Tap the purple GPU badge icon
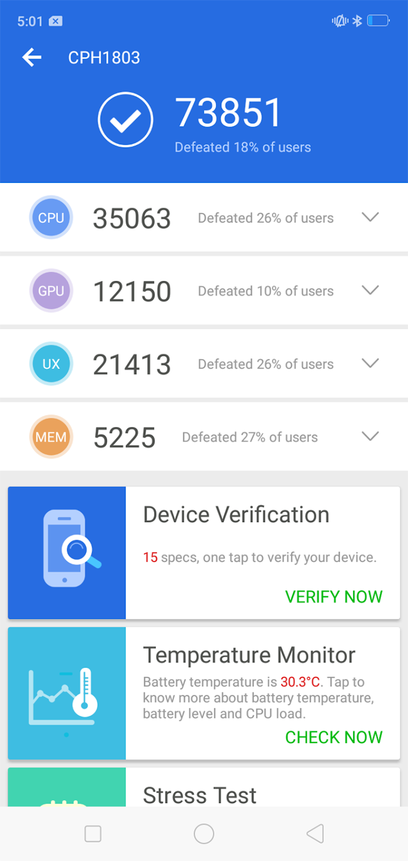Viewport: 408px width, 861px height. pyautogui.click(x=51, y=291)
